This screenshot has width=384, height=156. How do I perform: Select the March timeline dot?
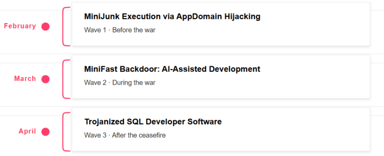[45, 79]
